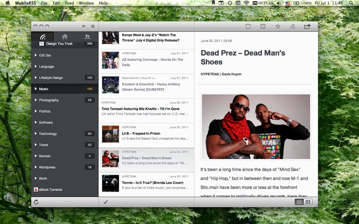Collapse the Music folder triangle
359x224 pixels.
point(36,89)
